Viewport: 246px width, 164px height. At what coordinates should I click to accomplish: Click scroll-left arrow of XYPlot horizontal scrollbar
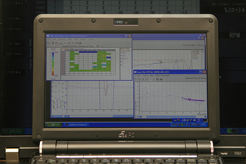(141, 117)
